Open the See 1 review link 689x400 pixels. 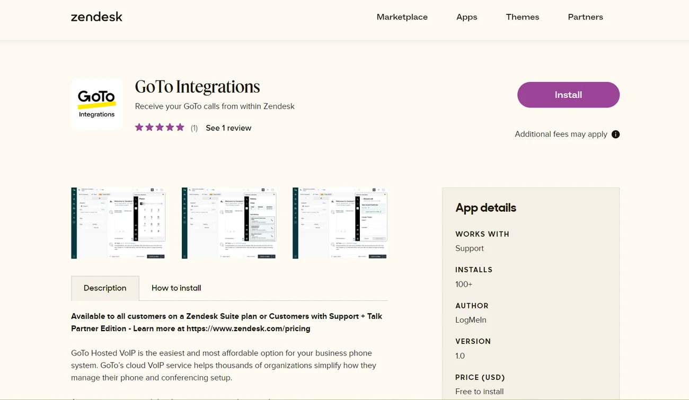click(228, 128)
